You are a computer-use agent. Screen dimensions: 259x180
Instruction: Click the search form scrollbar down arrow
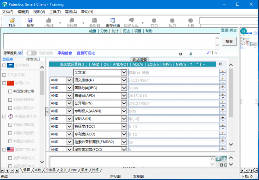point(231,145)
